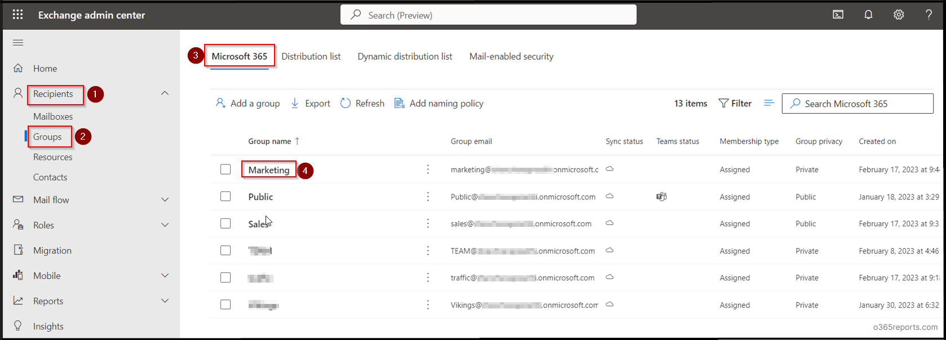Open the app launcher waffle icon
The width and height of the screenshot is (946, 340).
17,15
